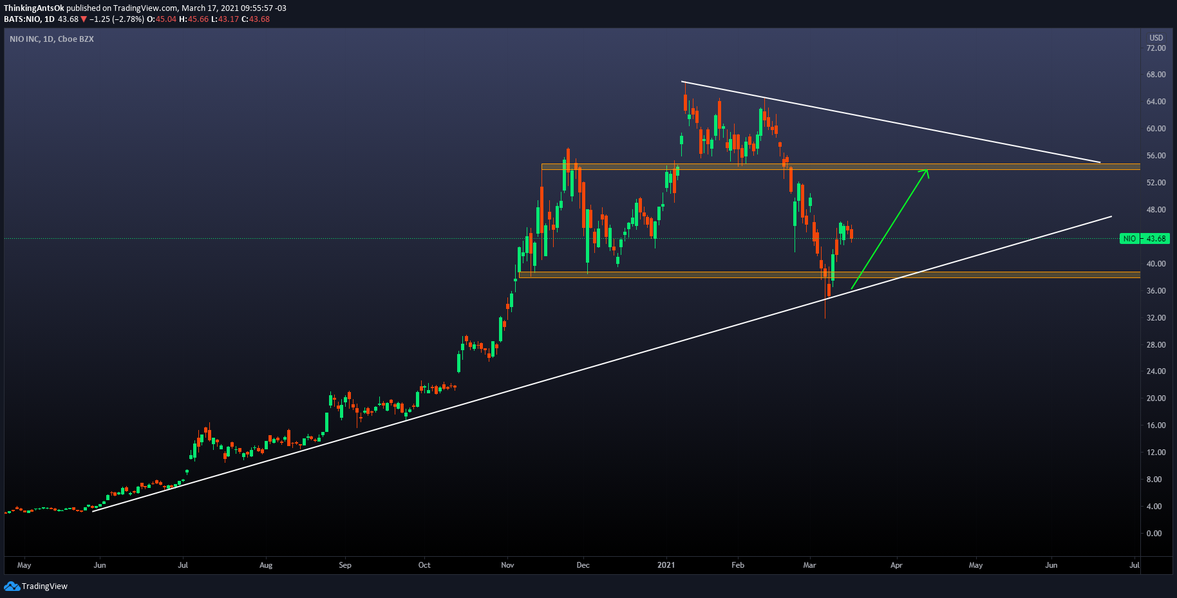Click the first Jun label on time axis
The width and height of the screenshot is (1177, 598).
(x=100, y=565)
